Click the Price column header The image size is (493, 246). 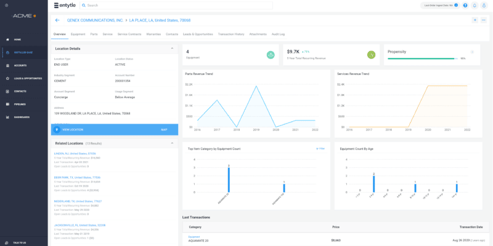click(336, 227)
